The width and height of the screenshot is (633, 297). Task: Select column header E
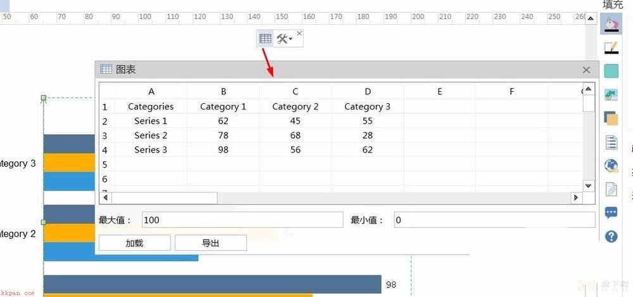440,92
